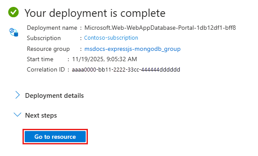This screenshot has height=156, width=258.
Task: Expand the Deployment details chevron
Action: click(17, 95)
